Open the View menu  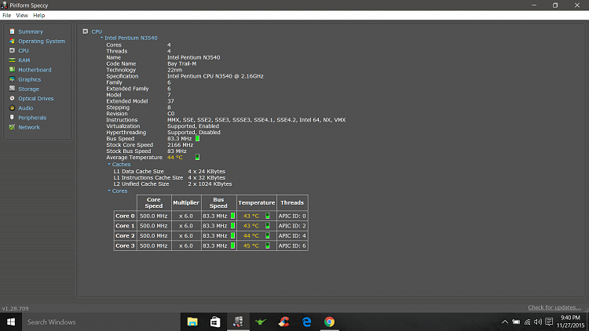coord(22,16)
